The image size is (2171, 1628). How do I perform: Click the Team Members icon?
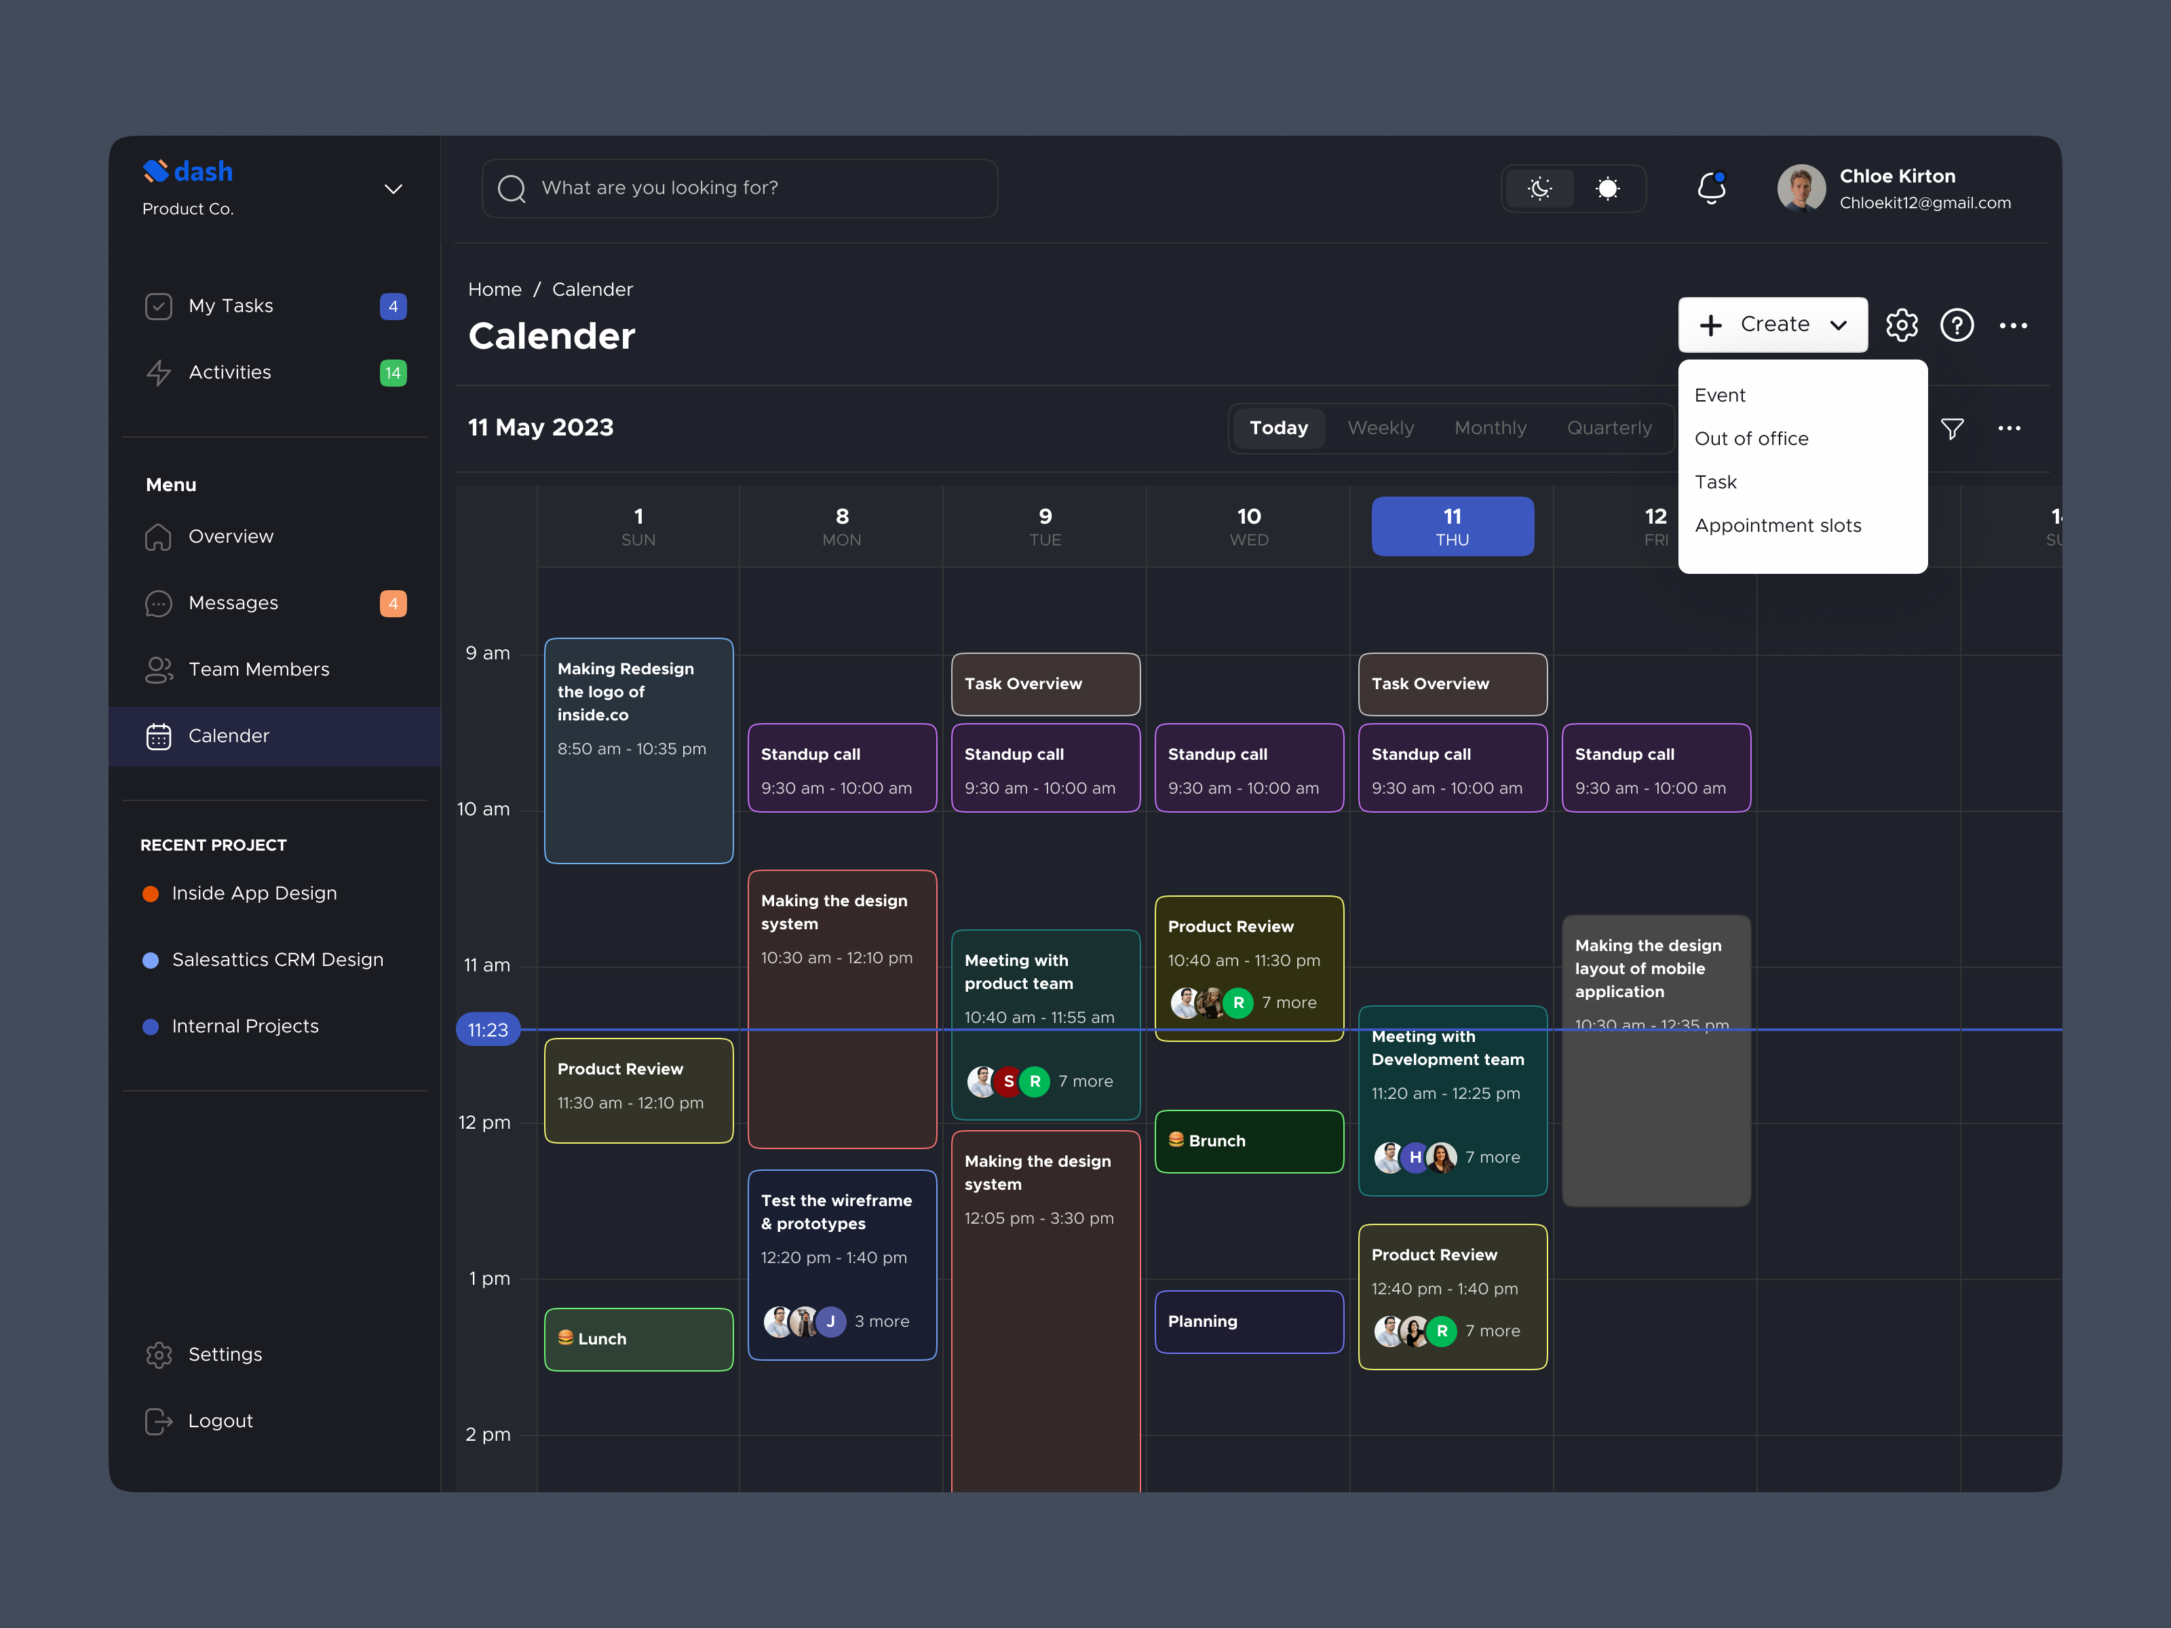[158, 670]
